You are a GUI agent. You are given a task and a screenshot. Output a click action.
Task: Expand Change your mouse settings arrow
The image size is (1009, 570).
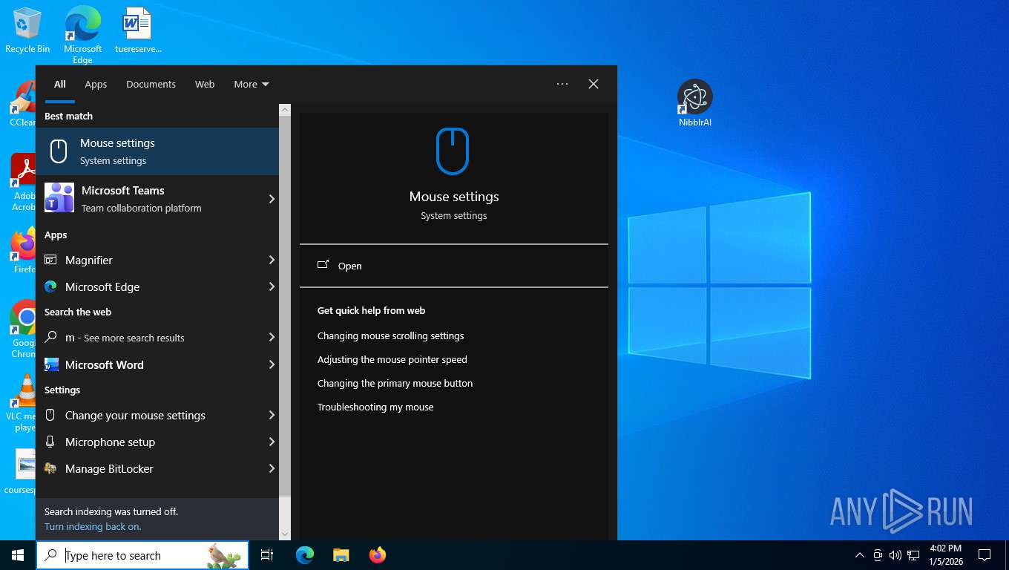[x=272, y=415]
